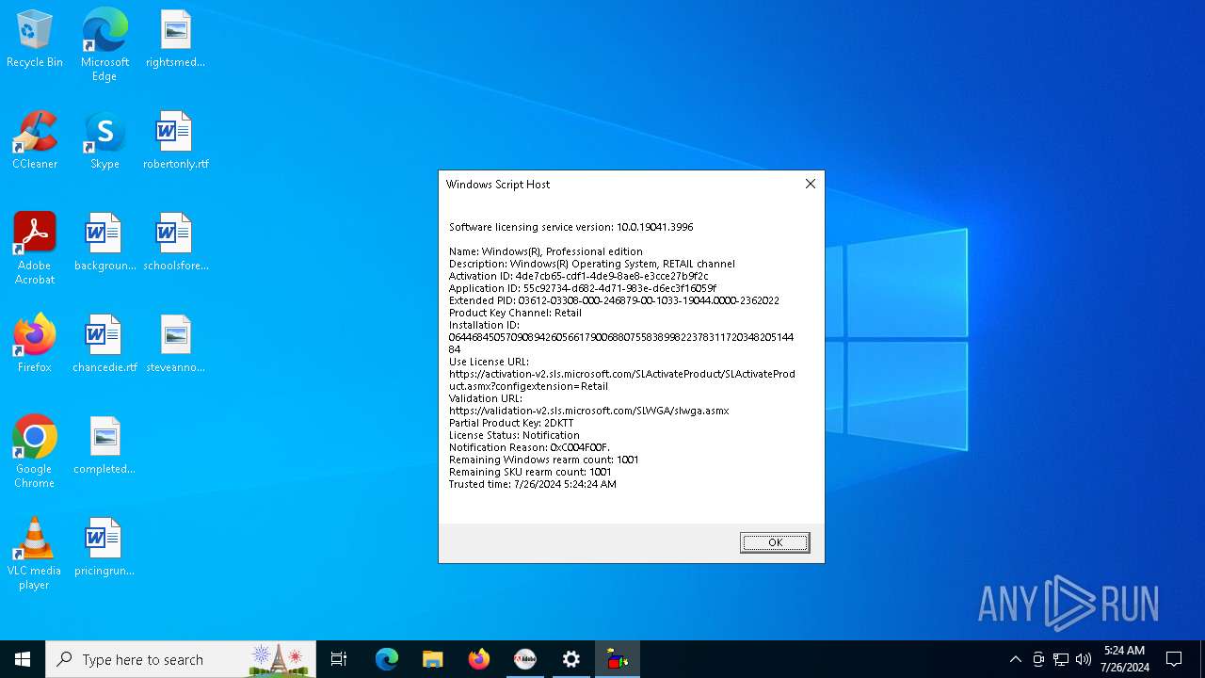Select the pricingrun... Word document icon
Image resolution: width=1205 pixels, height=678 pixels.
tap(104, 548)
